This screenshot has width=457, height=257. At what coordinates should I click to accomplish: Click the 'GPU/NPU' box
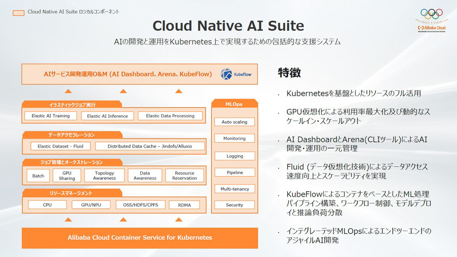(x=91, y=205)
